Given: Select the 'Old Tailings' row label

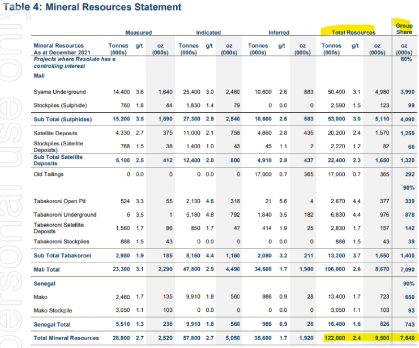Looking at the screenshot, I should (48, 174).
